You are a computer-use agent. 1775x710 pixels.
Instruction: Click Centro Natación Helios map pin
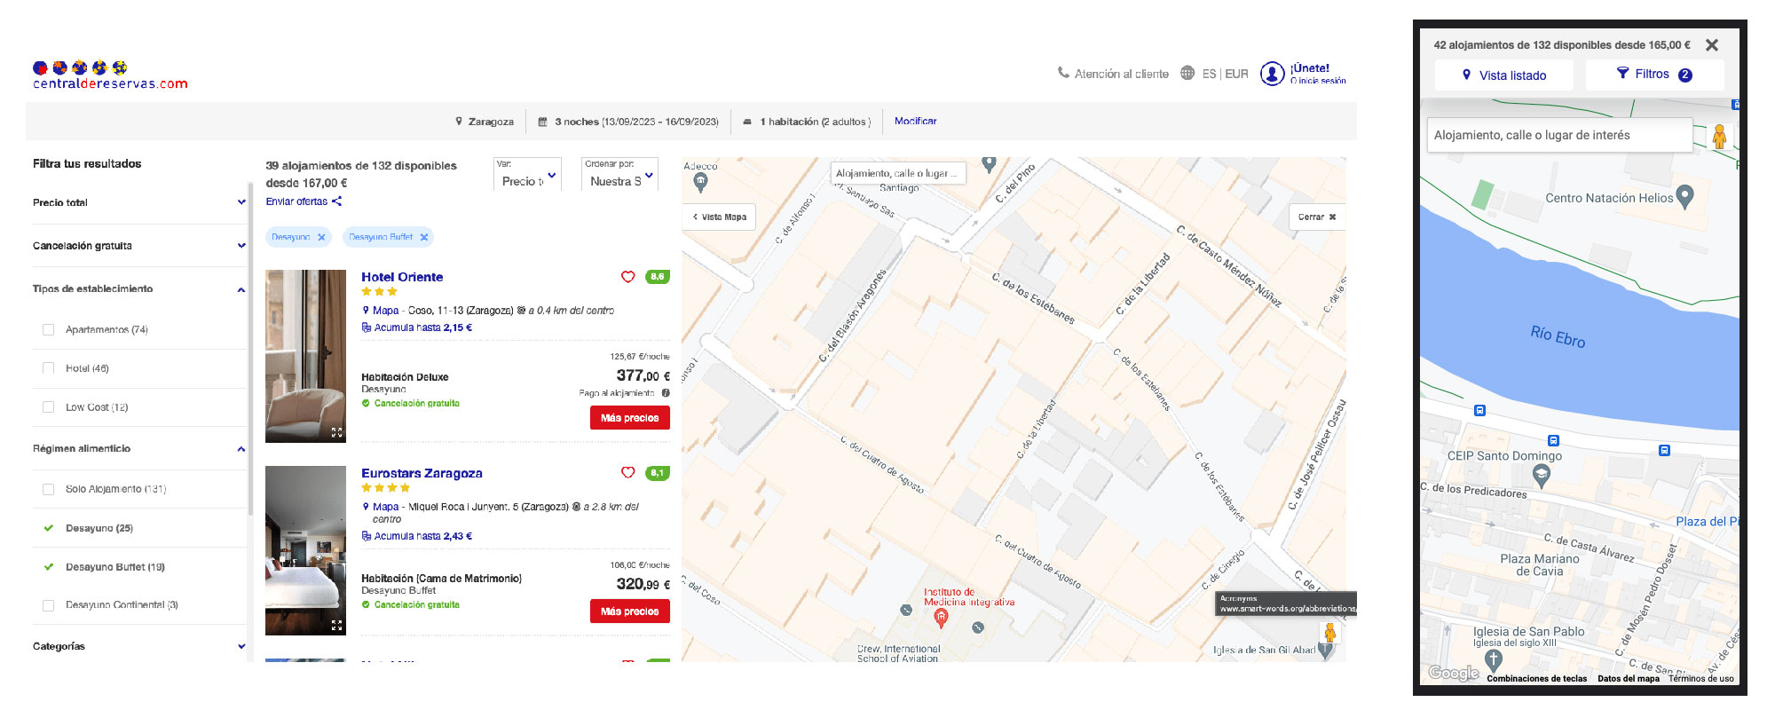pyautogui.click(x=1684, y=197)
